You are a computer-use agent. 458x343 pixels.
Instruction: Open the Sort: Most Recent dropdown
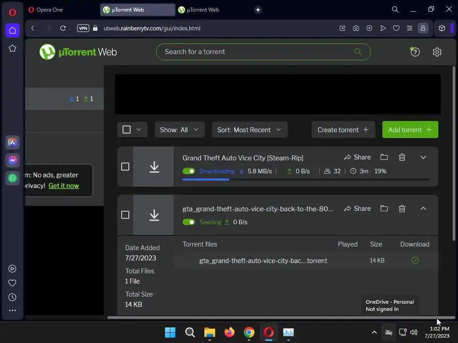pos(250,130)
